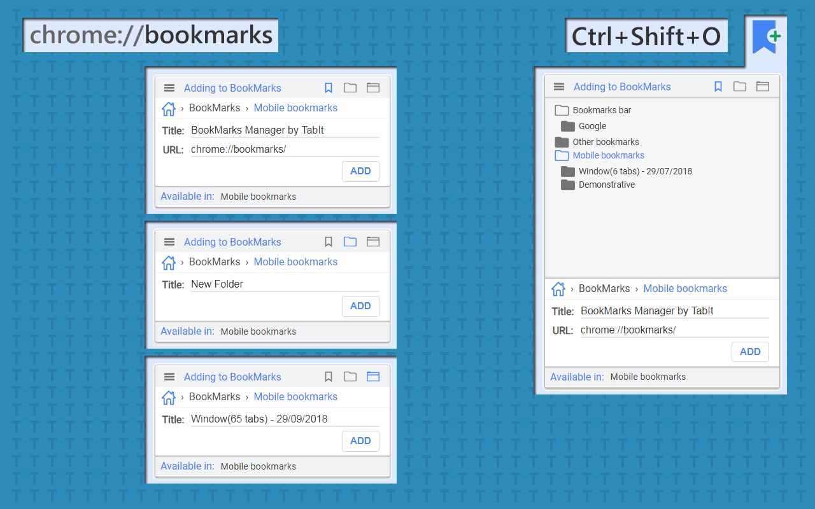Select the Google folder
The height and width of the screenshot is (509, 815).
tap(591, 126)
